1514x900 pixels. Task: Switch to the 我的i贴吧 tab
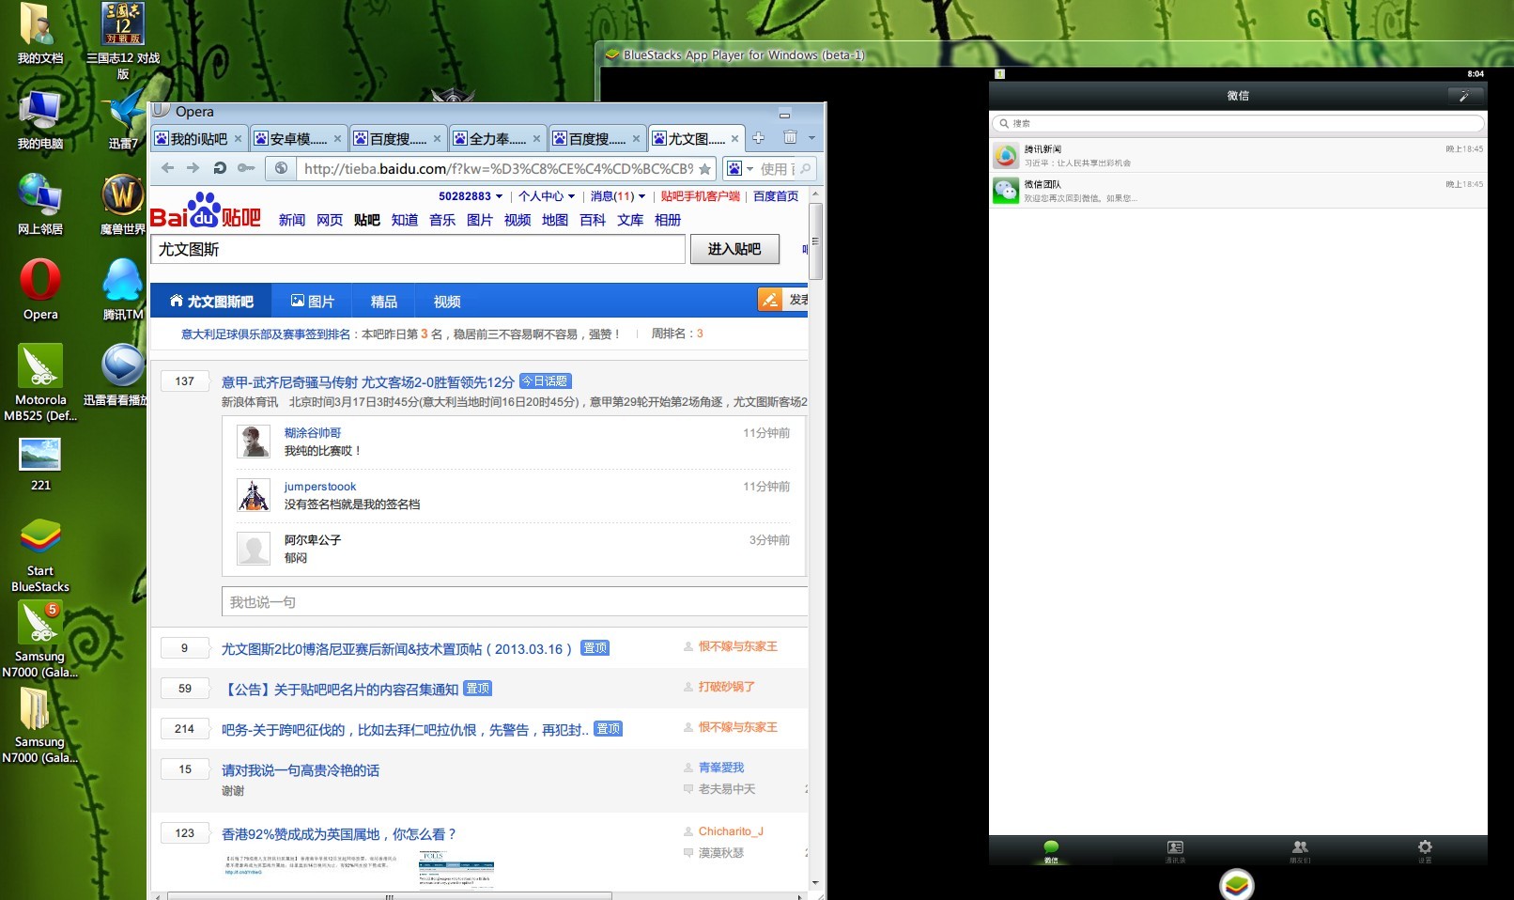coord(198,139)
